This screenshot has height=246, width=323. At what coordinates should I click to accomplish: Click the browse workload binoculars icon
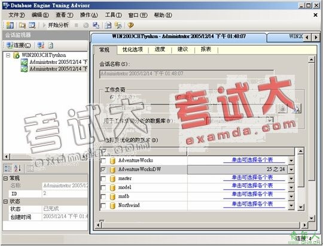coord(297,108)
